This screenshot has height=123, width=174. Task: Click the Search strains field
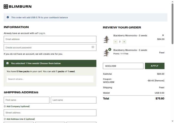point(50,79)
